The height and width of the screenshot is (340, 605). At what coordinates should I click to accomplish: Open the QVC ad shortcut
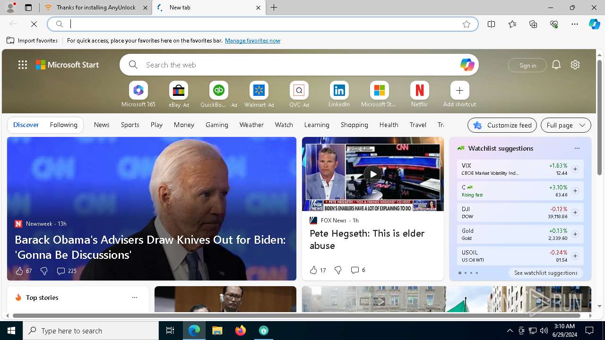(299, 94)
